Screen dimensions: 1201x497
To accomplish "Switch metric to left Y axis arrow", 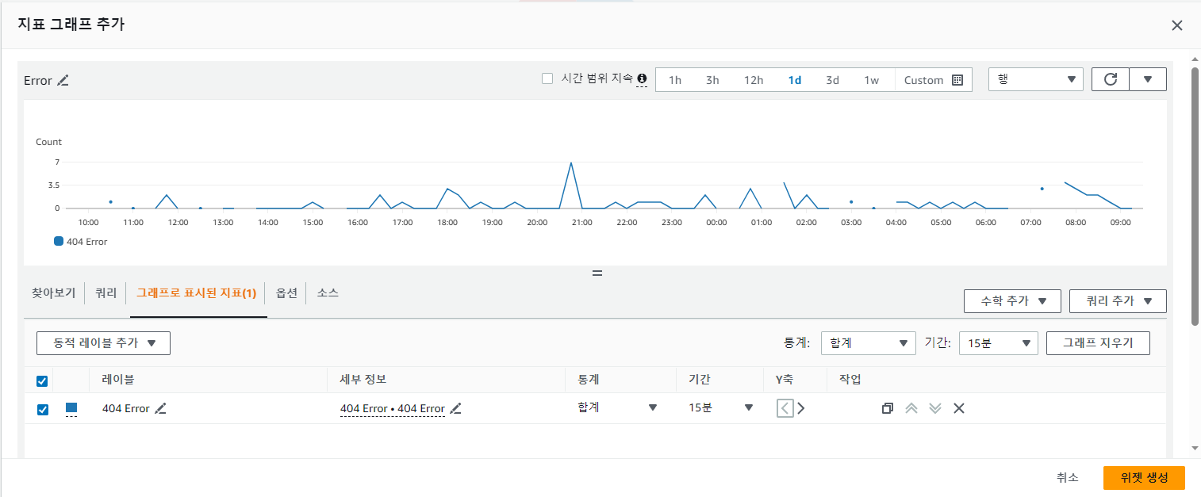I will [785, 408].
